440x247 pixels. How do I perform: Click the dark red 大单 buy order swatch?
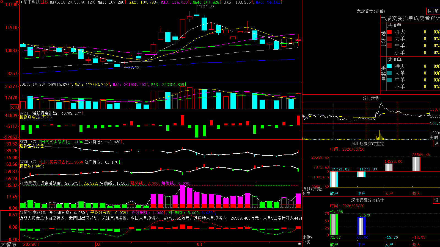click(389, 39)
